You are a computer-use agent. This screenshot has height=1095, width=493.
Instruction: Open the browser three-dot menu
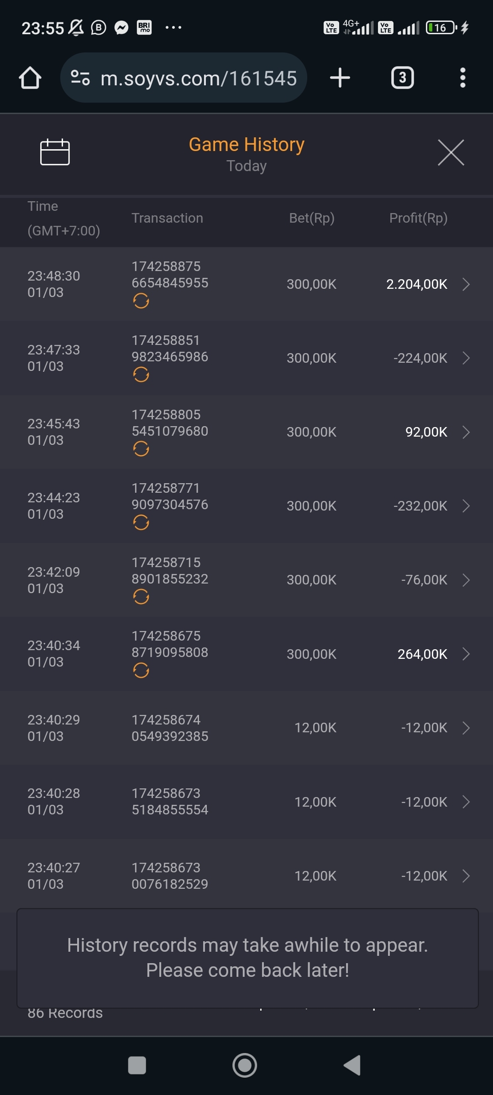point(462,78)
